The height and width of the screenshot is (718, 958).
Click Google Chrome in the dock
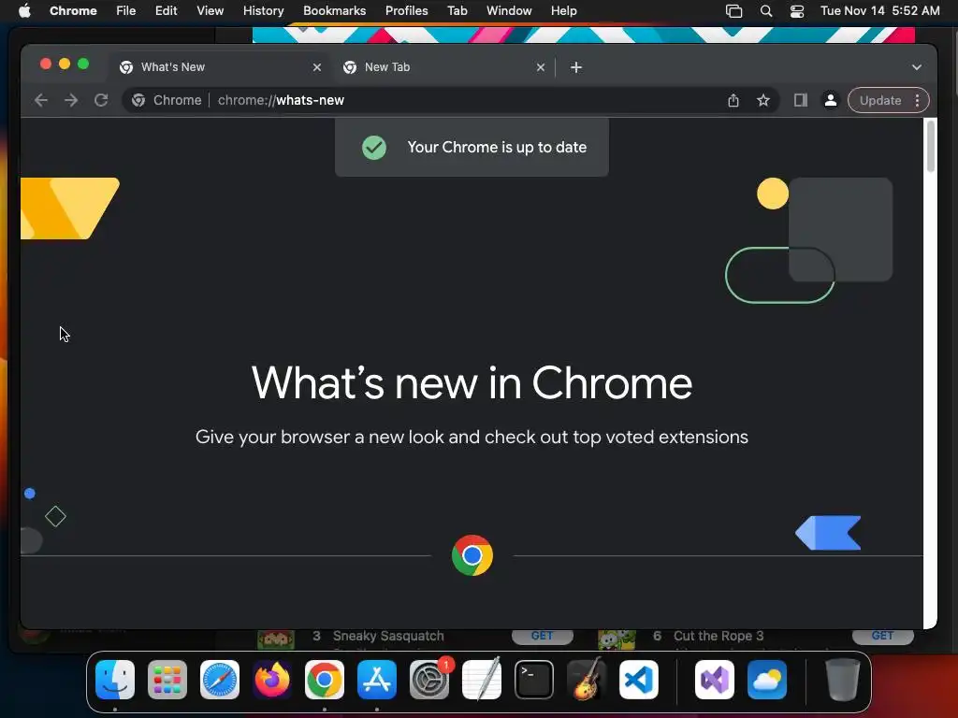pyautogui.click(x=325, y=680)
